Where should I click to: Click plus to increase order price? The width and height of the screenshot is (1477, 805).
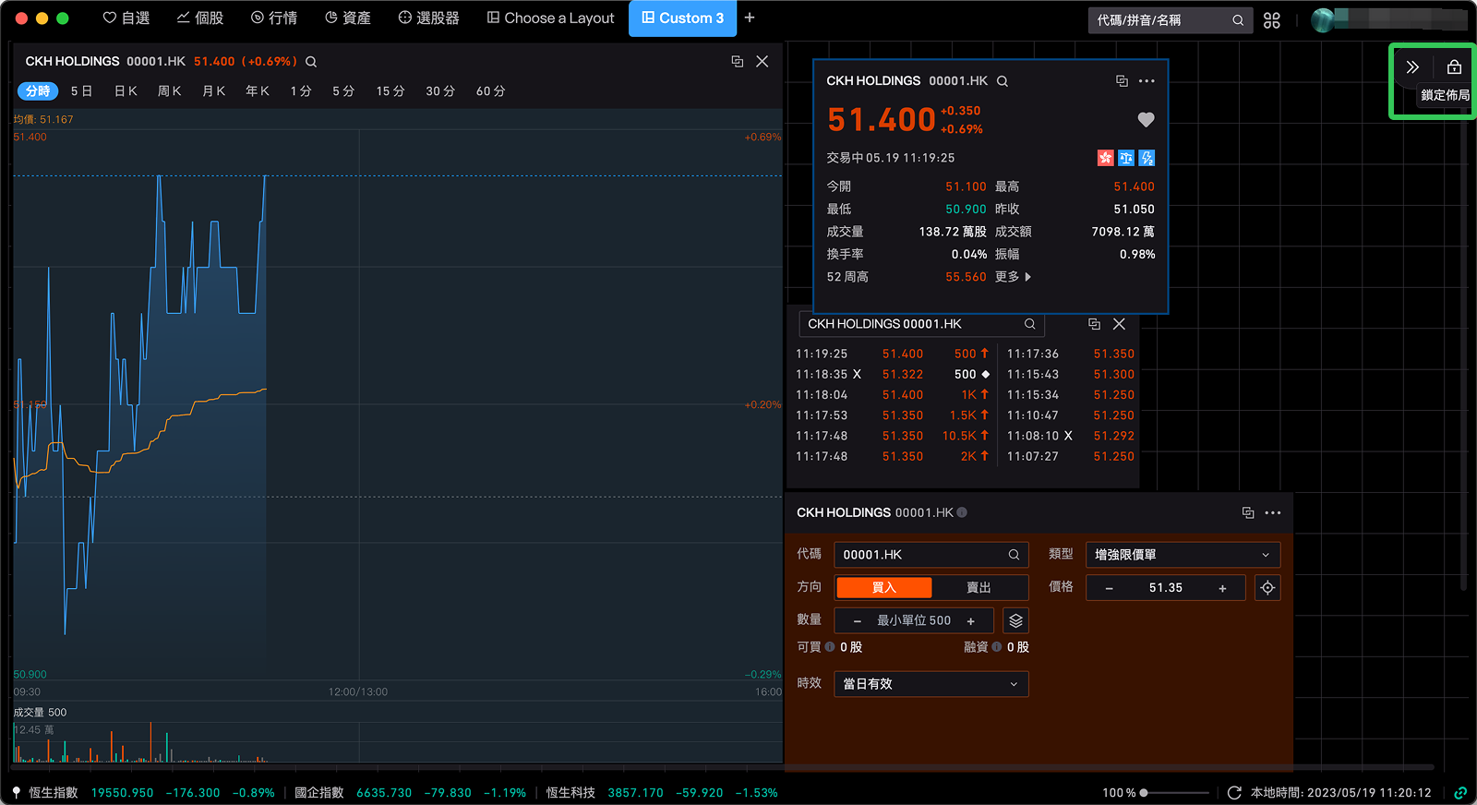click(1222, 588)
